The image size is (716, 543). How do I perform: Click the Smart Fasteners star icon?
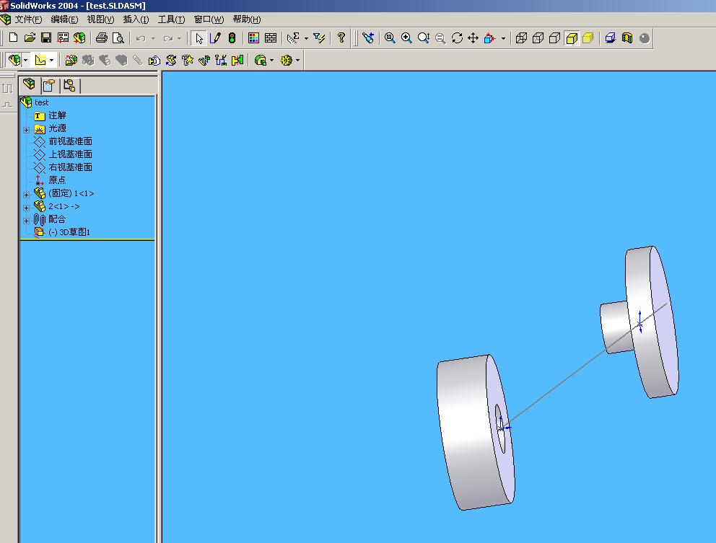pyautogui.click(x=188, y=60)
